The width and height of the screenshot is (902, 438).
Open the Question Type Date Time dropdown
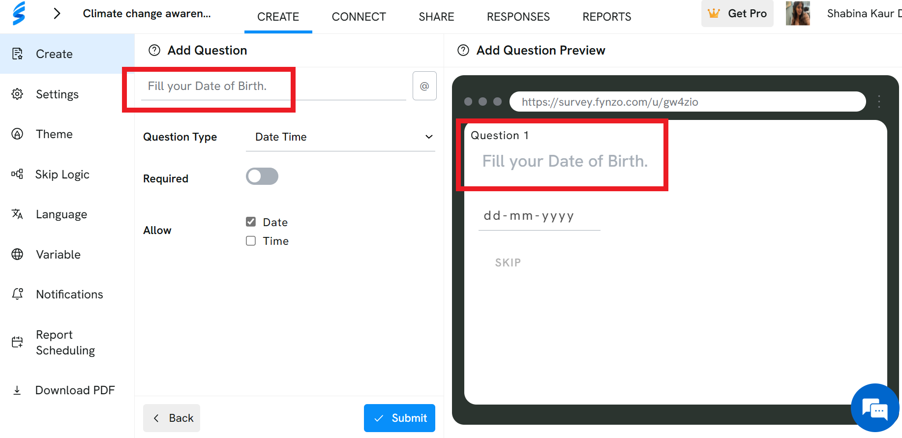tap(340, 137)
